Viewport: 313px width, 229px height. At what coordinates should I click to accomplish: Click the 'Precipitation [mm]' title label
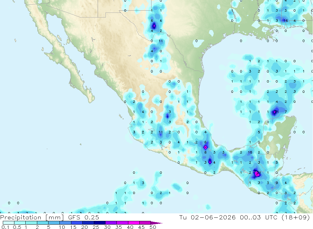[32, 217]
